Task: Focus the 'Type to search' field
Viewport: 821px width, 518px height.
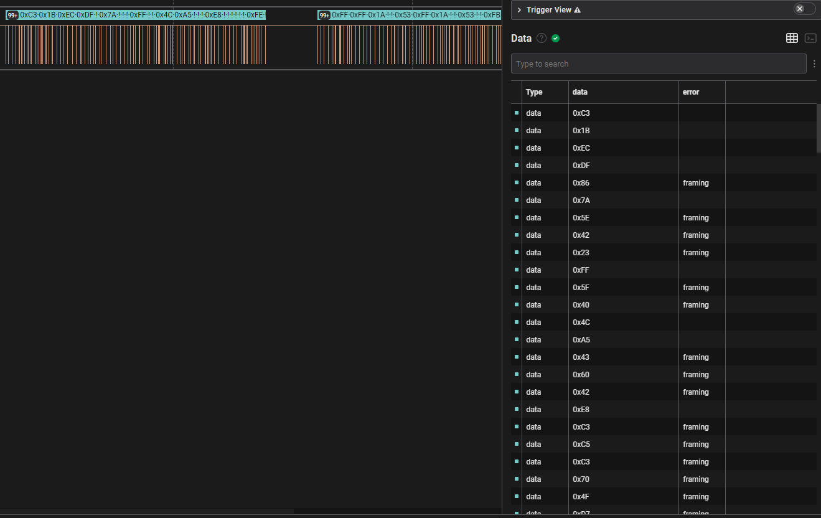Action: pos(659,64)
